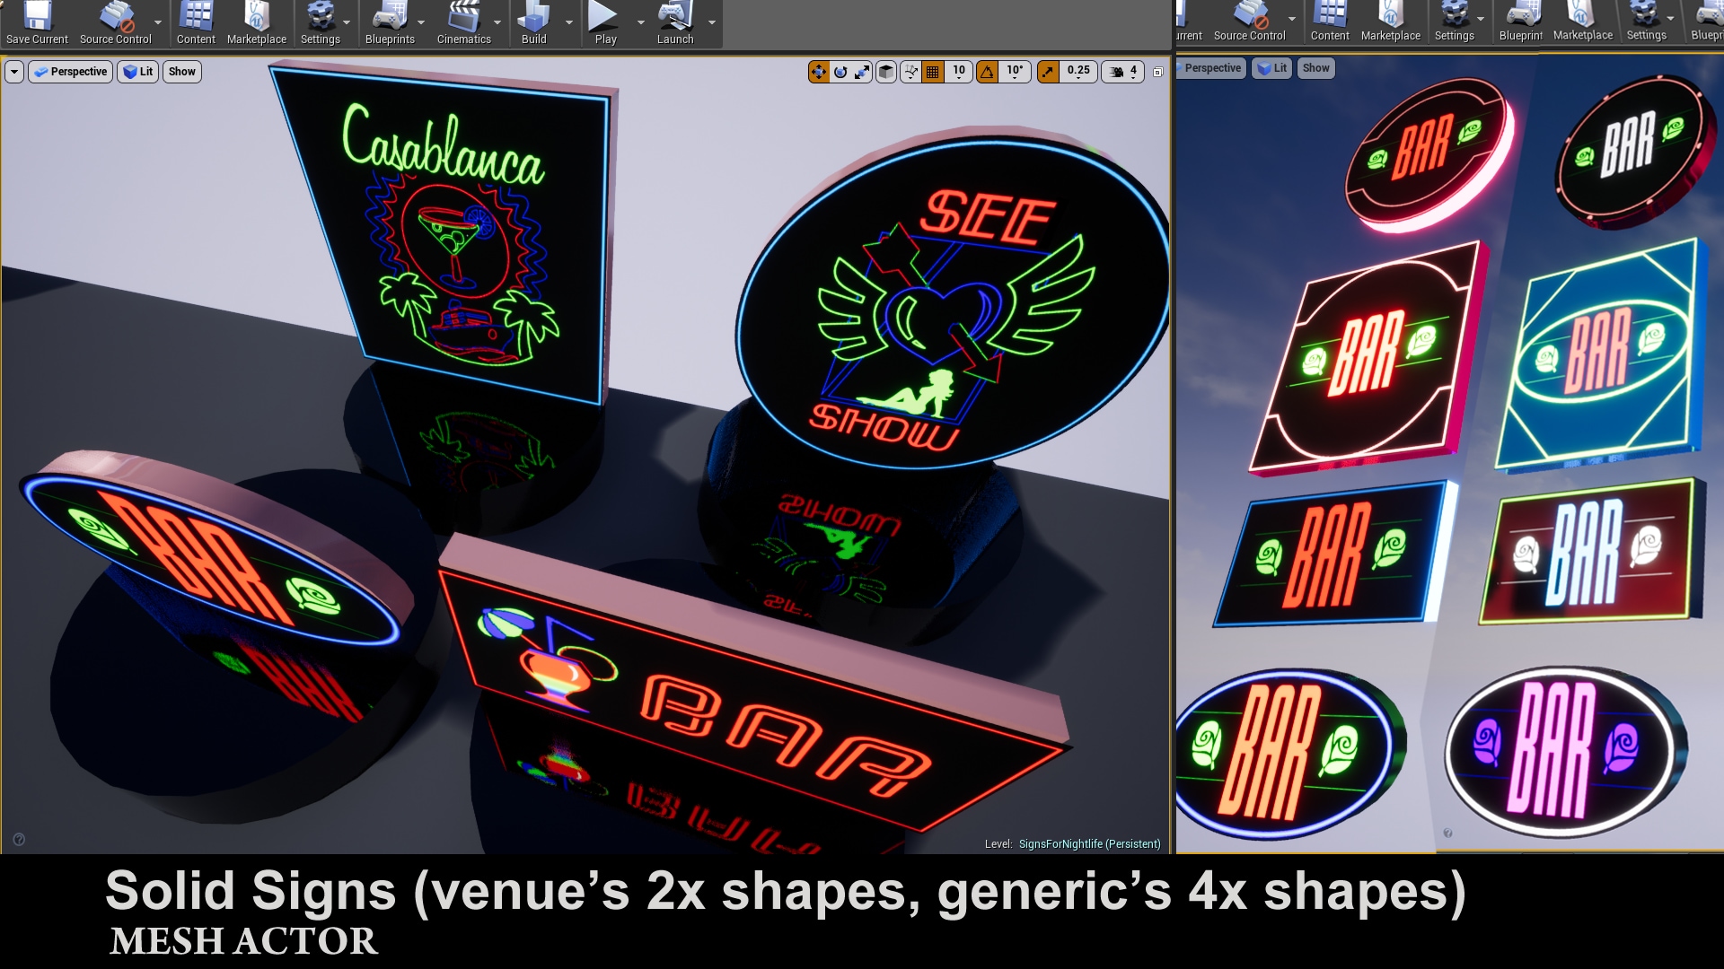Click the SignsForNightlife (Persistent) level text
The width and height of the screenshot is (1724, 969).
coord(1089,844)
